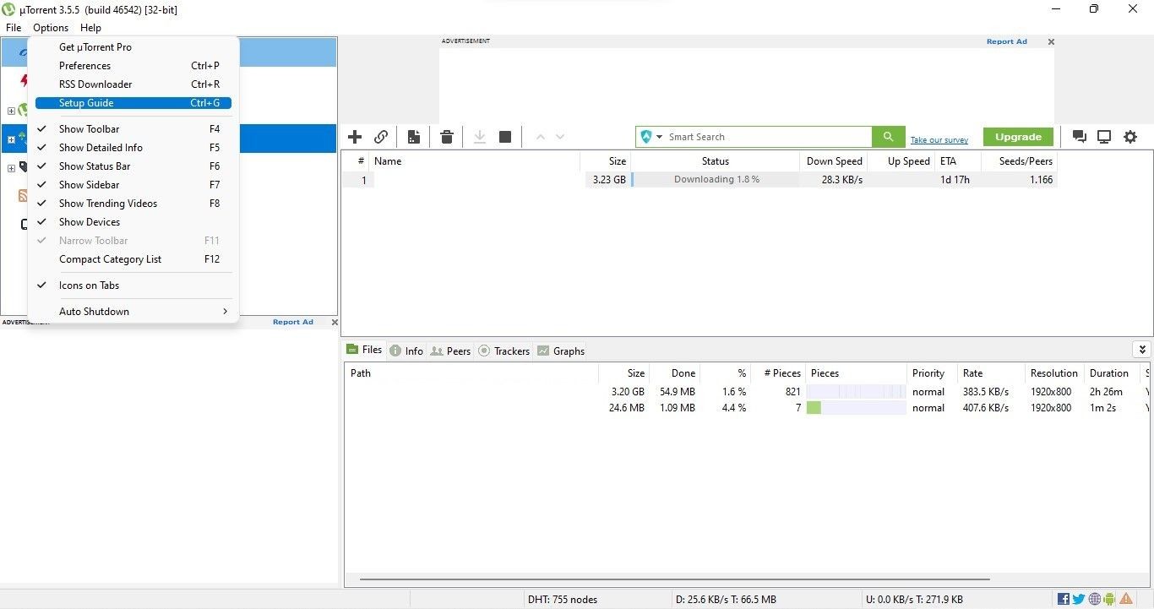Click the Downloading 1.8 % progress bar
1154x609 pixels.
715,180
